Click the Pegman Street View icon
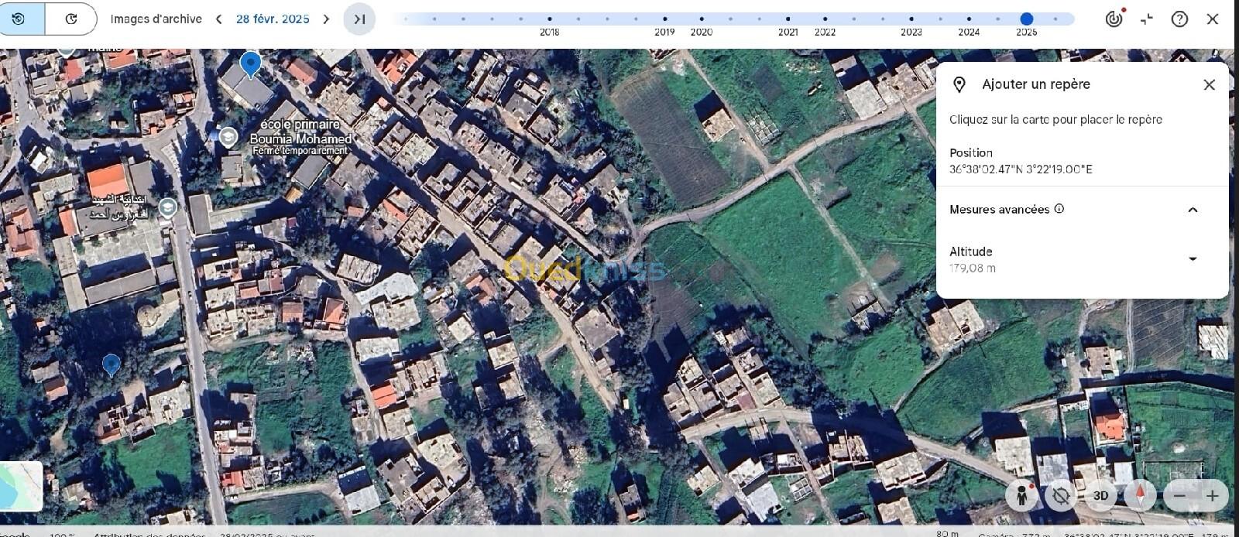 tap(1022, 495)
